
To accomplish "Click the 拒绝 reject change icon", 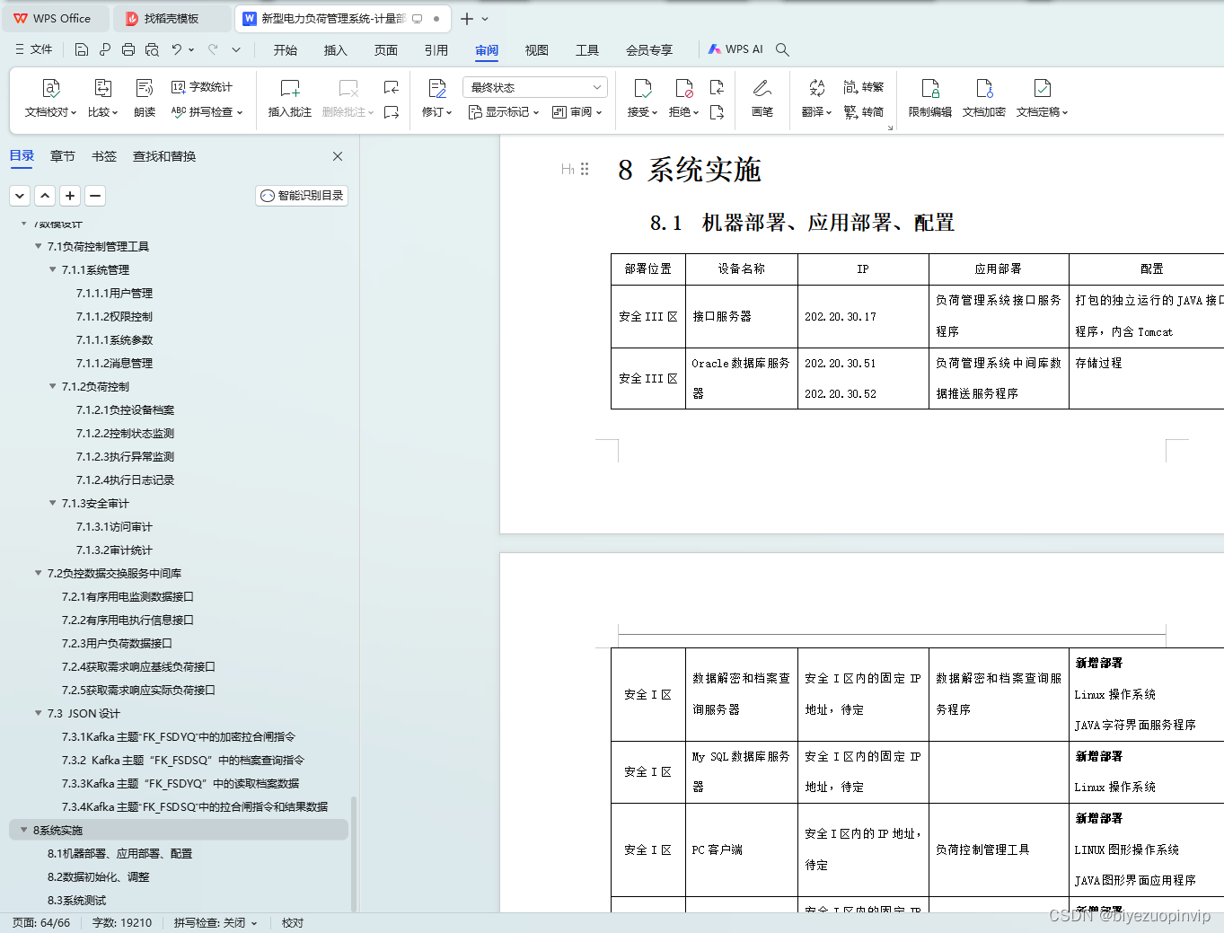I will (x=684, y=88).
